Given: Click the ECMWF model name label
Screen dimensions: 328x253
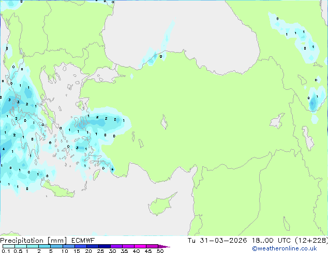Looking at the screenshot, I should point(83,241).
